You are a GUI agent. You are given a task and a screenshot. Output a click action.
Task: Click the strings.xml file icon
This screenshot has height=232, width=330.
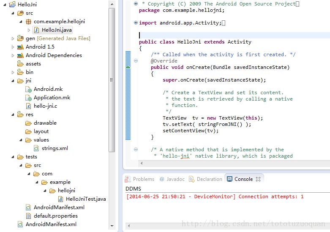coord(36,148)
